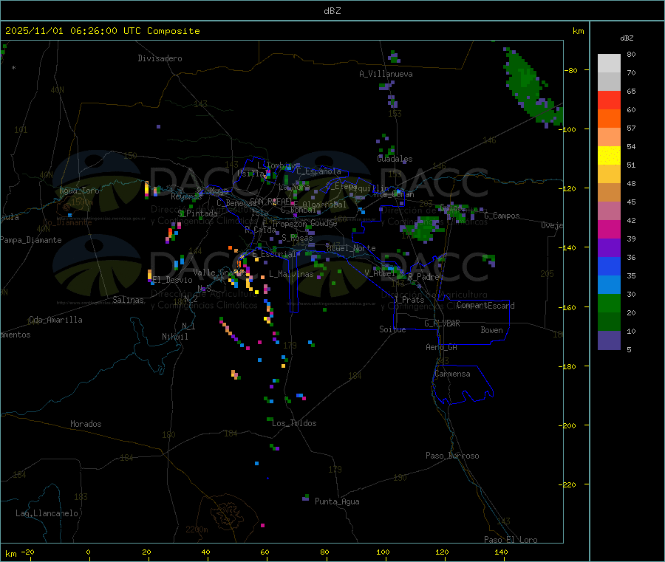Select the bright yellow legend color block

(x=609, y=155)
